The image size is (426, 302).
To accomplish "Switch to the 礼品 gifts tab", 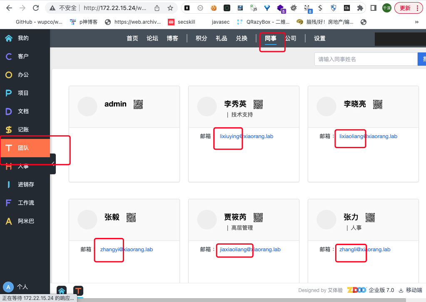I will click(x=222, y=39).
